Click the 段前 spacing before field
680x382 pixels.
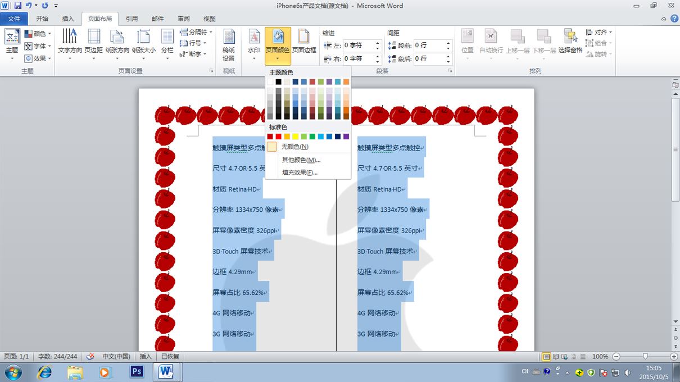[x=433, y=45]
